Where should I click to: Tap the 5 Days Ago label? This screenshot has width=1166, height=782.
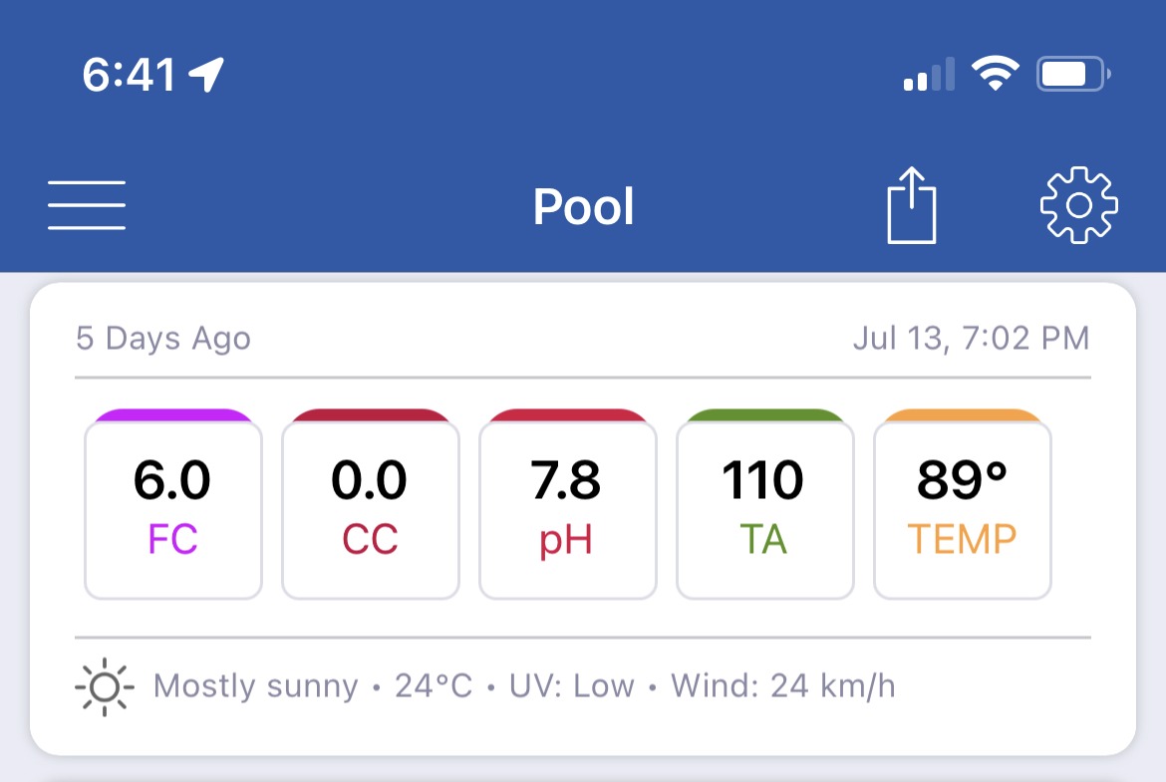tap(163, 339)
